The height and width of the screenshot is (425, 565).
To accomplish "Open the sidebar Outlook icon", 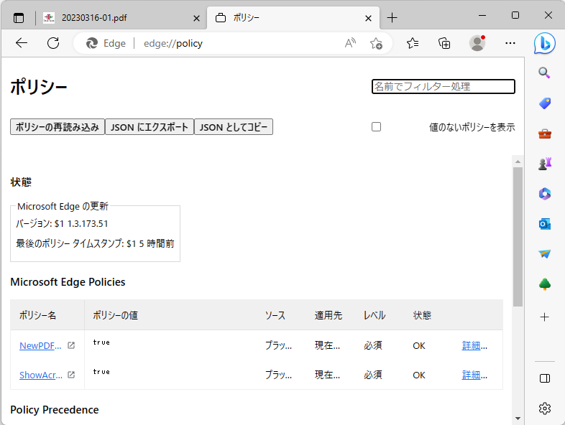I will [544, 224].
